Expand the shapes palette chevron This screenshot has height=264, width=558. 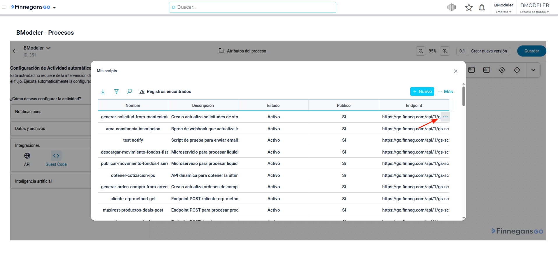coord(533,70)
